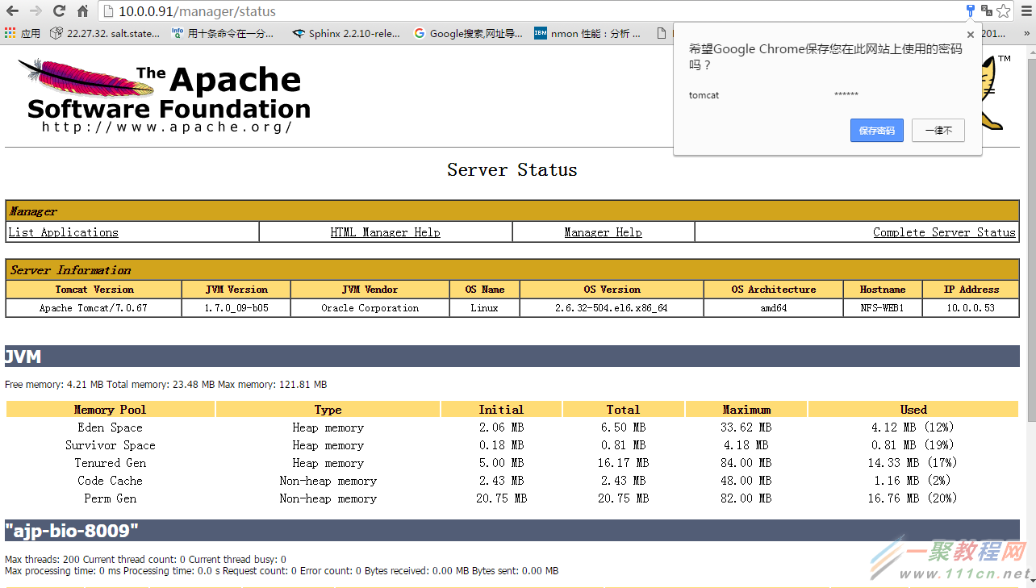Click the amd64 architecture cell

pyautogui.click(x=774, y=308)
